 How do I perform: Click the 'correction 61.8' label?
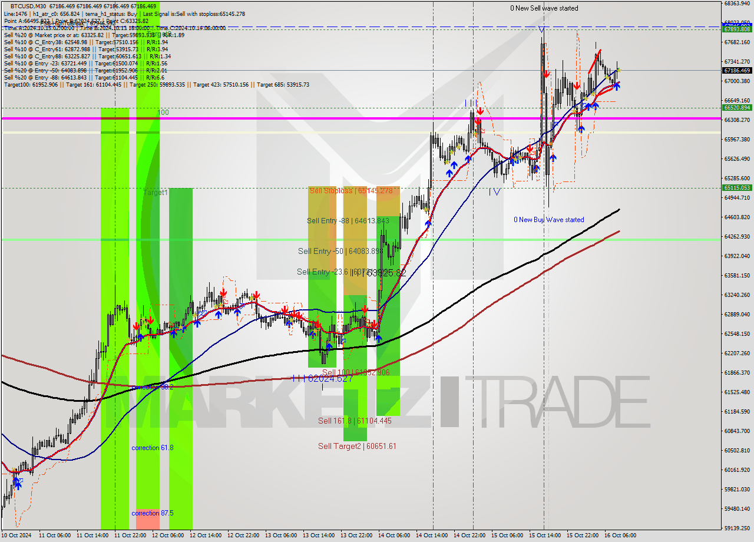tap(153, 448)
